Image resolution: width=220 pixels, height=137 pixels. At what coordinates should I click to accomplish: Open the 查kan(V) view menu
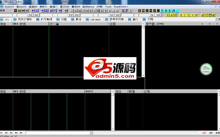click(21, 7)
